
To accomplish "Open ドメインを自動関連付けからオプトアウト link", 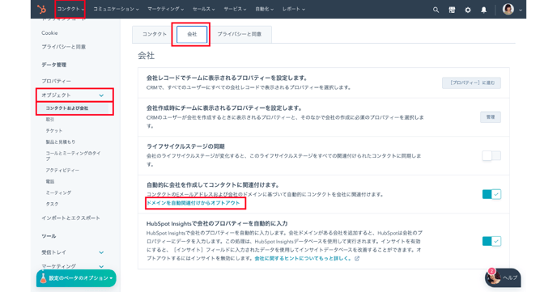I will (x=193, y=203).
